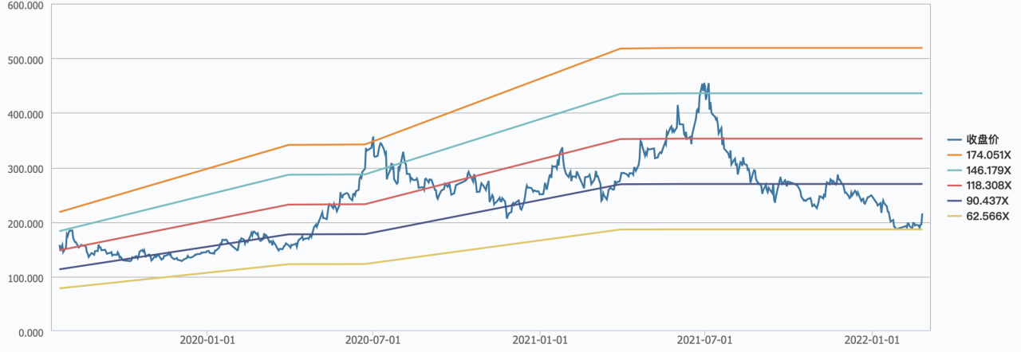This screenshot has width=1021, height=352.
Task: Hide the 174.051X series via its legend label
Action: [983, 155]
